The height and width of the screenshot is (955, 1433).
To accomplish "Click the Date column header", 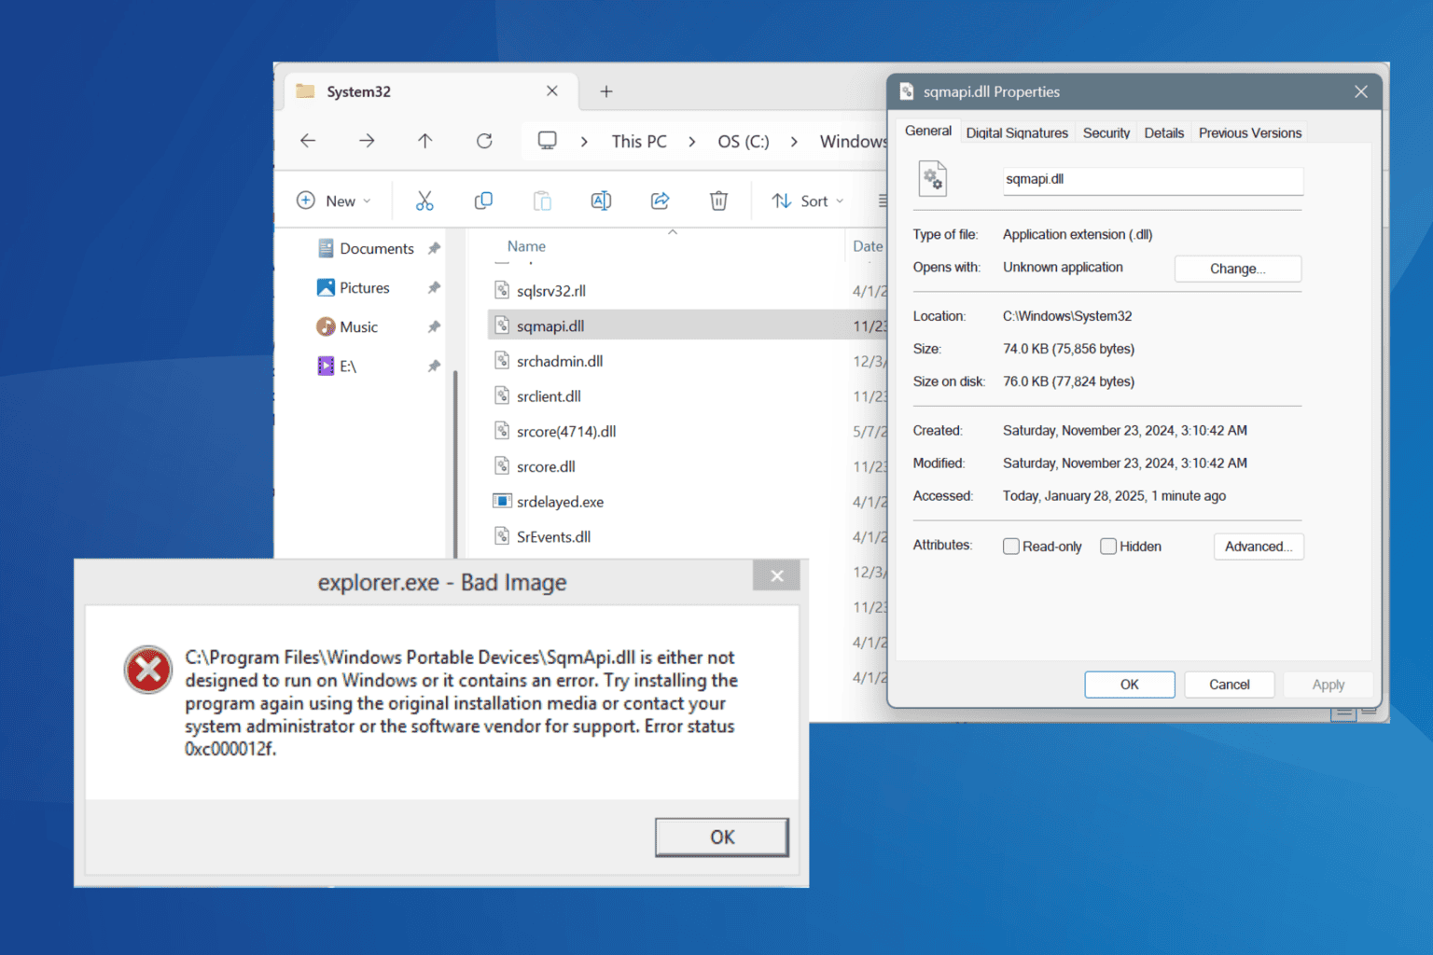I will (x=868, y=246).
